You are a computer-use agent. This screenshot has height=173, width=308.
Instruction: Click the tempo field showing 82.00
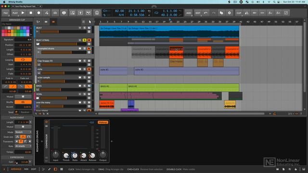(x=119, y=11)
